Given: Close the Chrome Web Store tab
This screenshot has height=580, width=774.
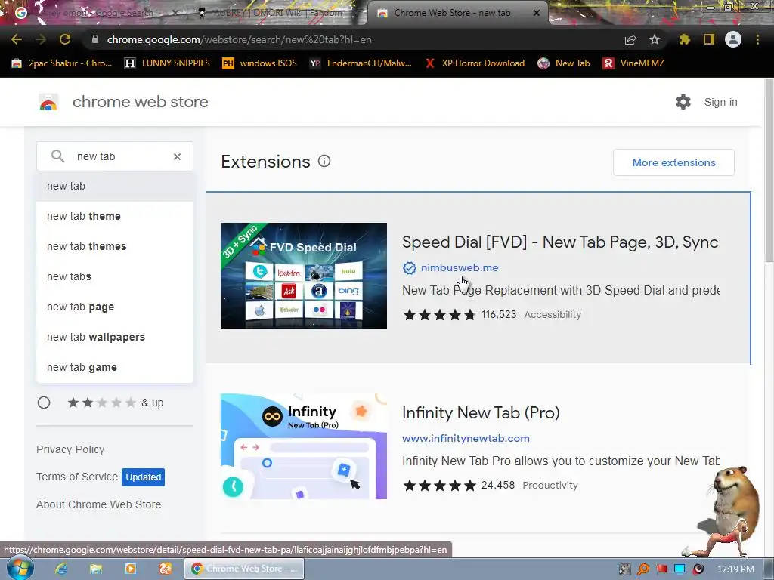Looking at the screenshot, I should pyautogui.click(x=537, y=13).
